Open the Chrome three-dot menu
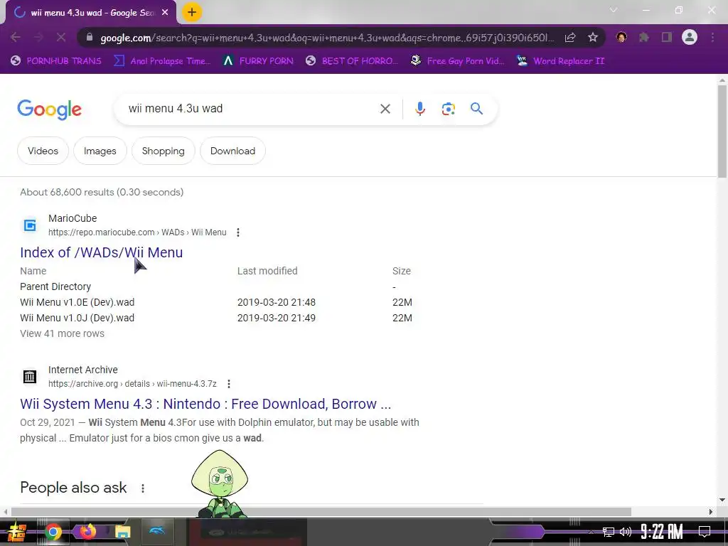The height and width of the screenshot is (546, 728). [x=712, y=37]
